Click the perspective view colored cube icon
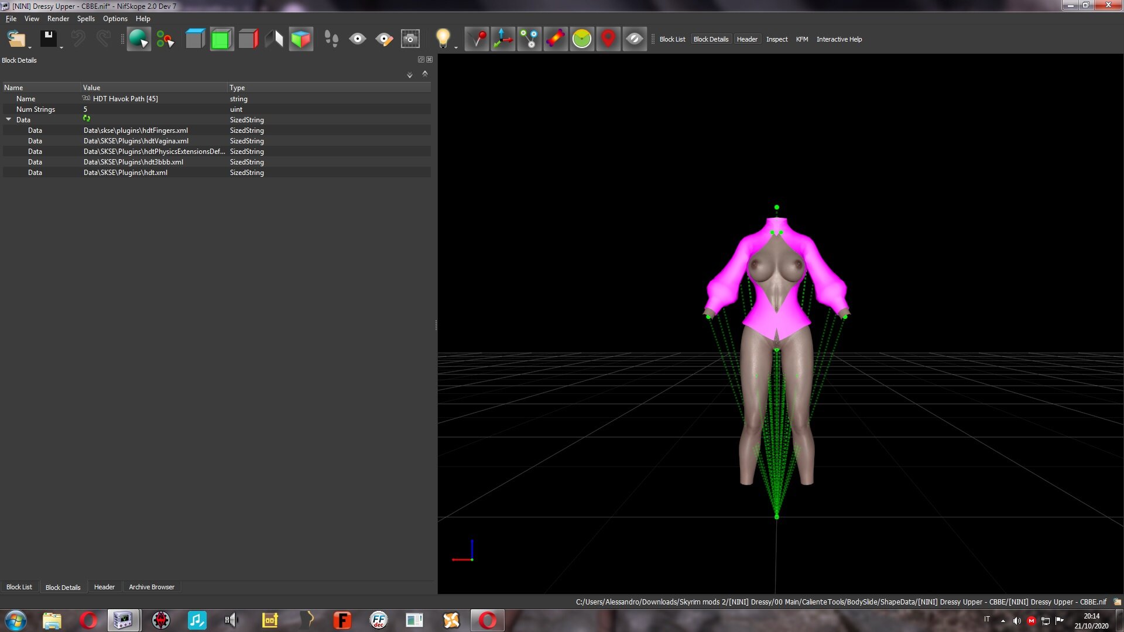1124x632 pixels. pyautogui.click(x=301, y=39)
